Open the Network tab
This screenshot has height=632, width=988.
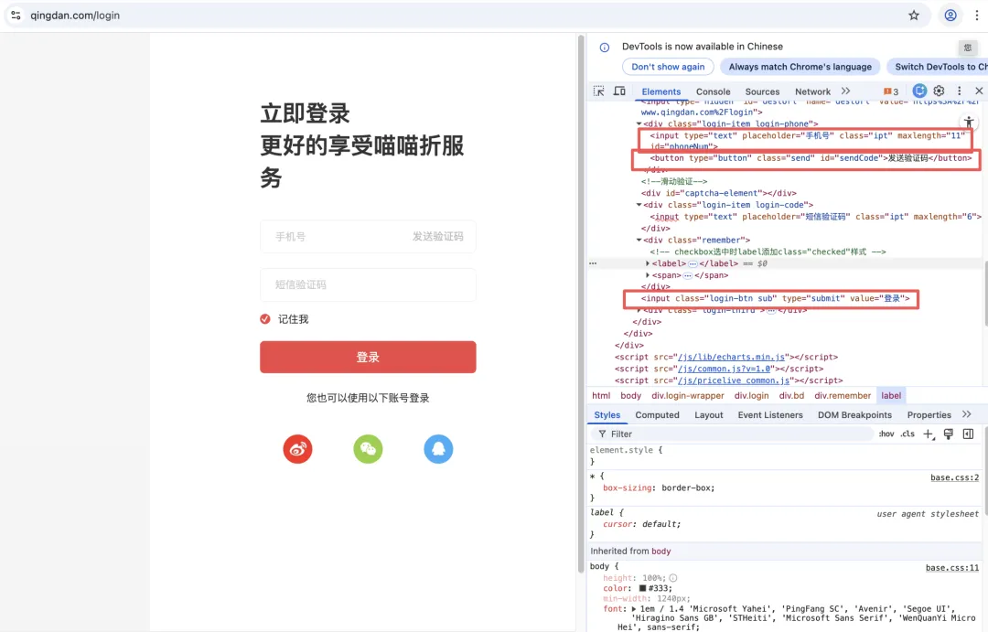tap(812, 91)
